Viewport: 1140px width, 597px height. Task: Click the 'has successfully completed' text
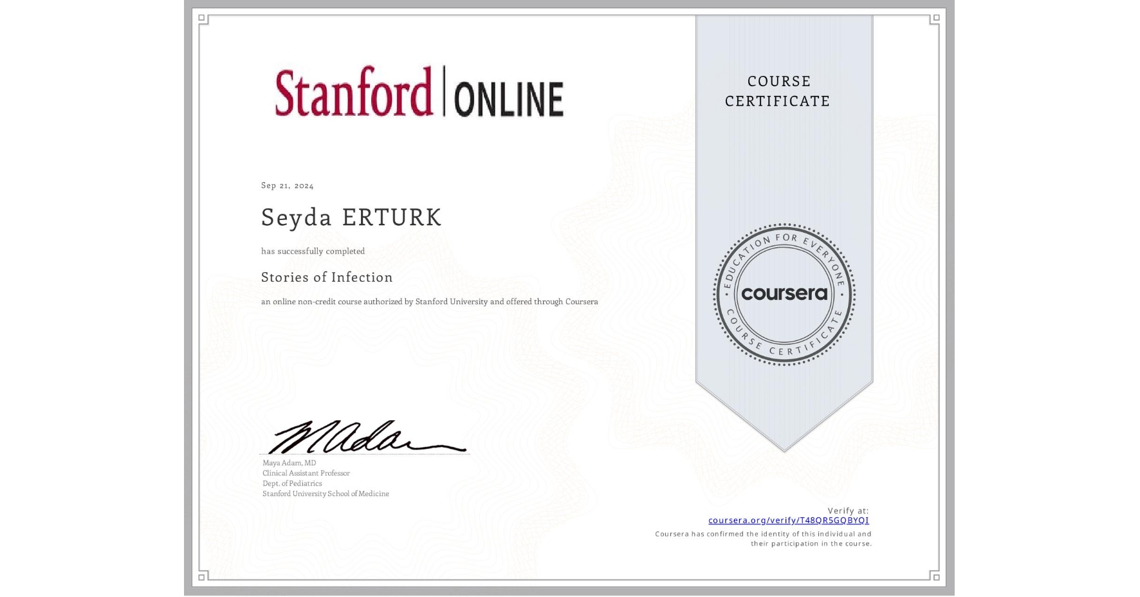coord(313,251)
